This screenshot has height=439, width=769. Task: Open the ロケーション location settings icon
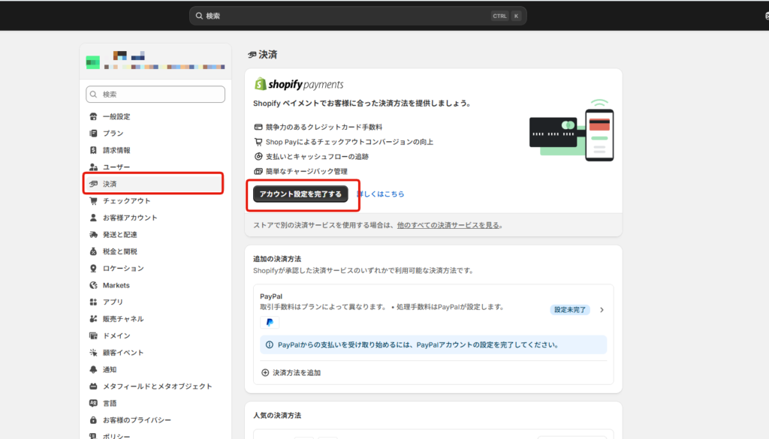93,268
